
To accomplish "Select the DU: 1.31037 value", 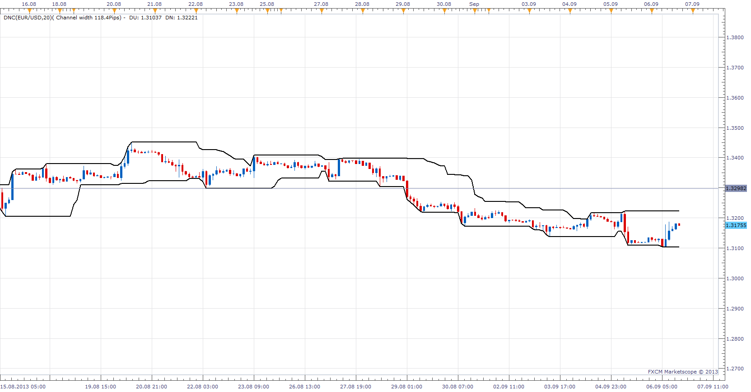I will point(145,18).
